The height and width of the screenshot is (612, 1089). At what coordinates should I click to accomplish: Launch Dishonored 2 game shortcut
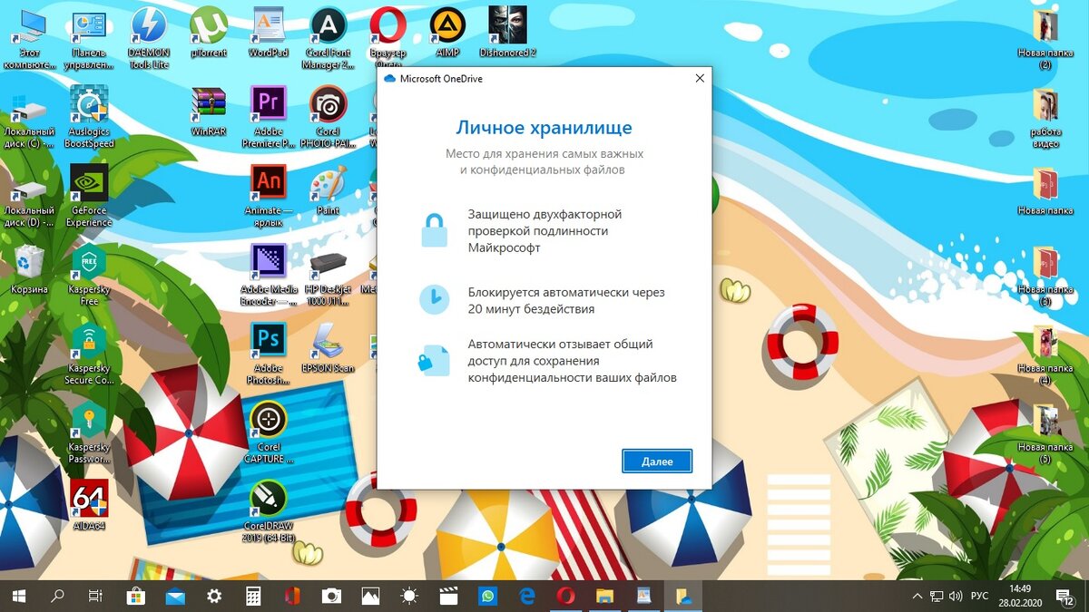point(507,32)
